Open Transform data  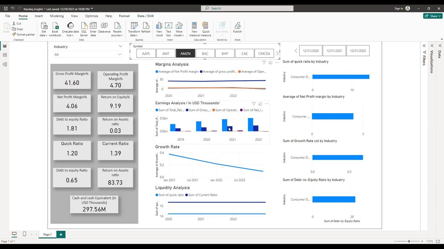coord(134,29)
